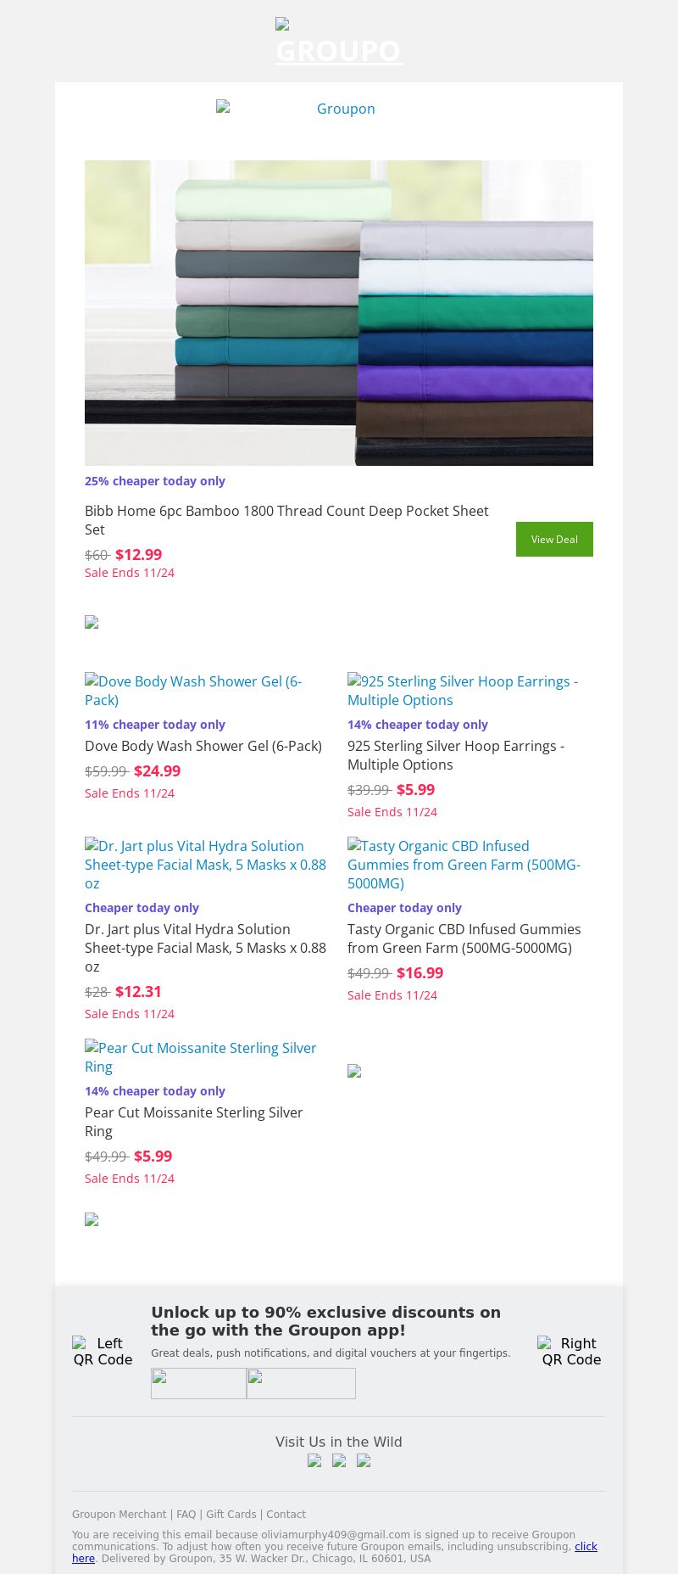Open the Dove Body Wash image link
The height and width of the screenshot is (1574, 678).
point(193,690)
